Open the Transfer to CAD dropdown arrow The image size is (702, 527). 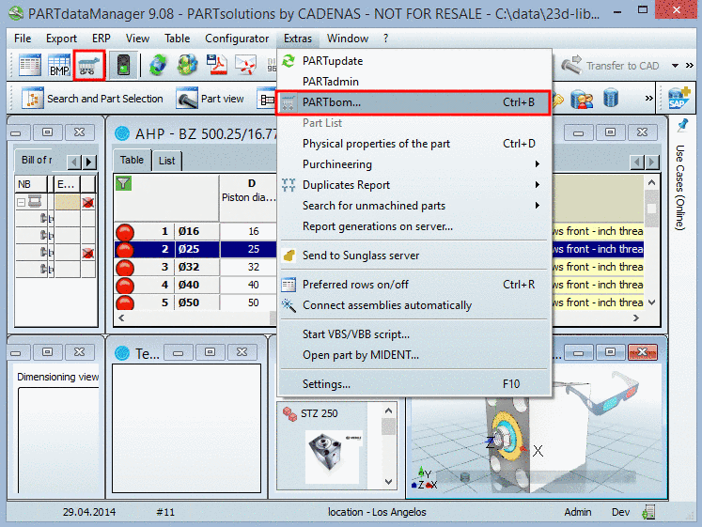675,66
